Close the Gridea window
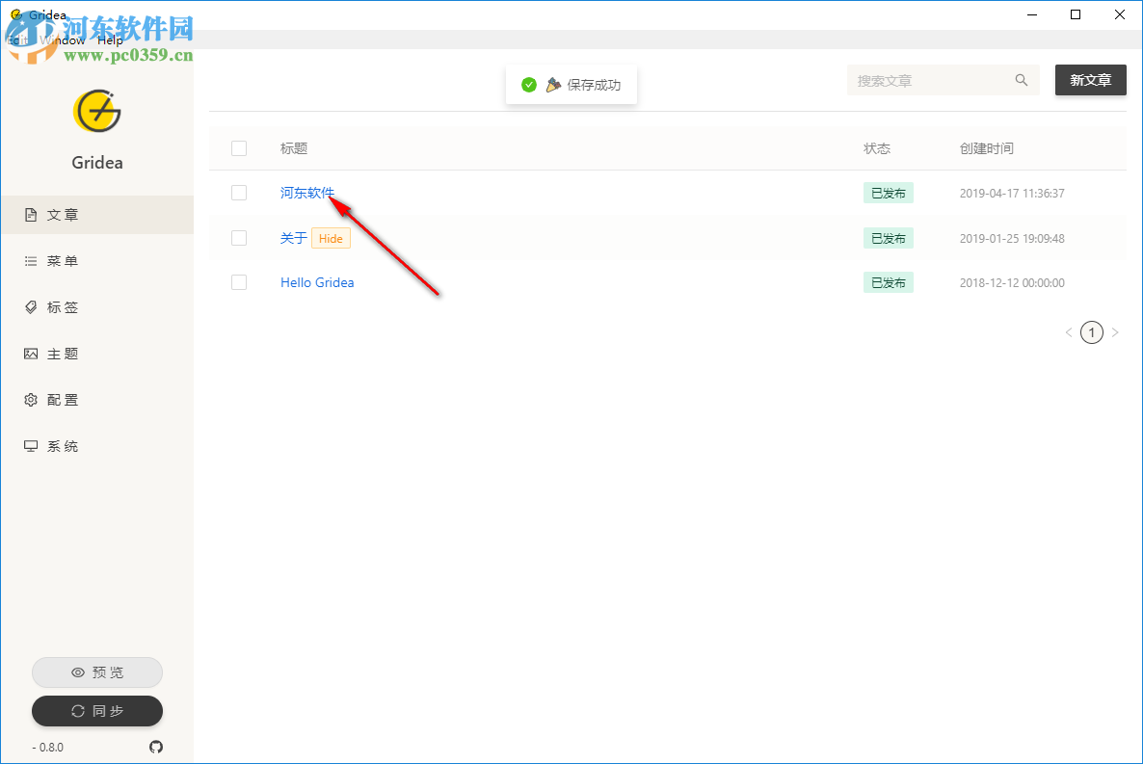1143x764 pixels. [1120, 14]
